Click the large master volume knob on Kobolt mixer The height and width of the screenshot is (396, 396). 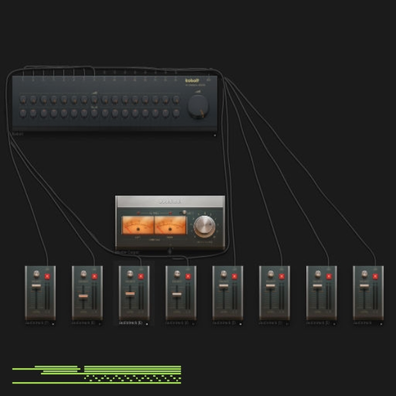pyautogui.click(x=198, y=106)
